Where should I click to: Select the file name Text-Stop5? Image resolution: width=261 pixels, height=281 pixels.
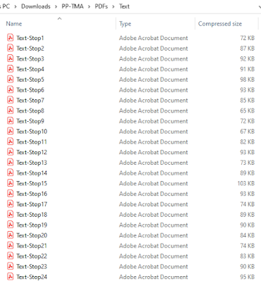[x=30, y=80]
